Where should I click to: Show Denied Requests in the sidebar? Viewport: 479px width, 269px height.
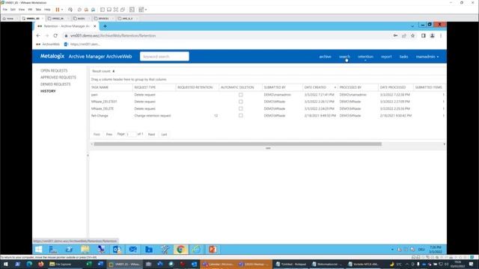(55, 84)
